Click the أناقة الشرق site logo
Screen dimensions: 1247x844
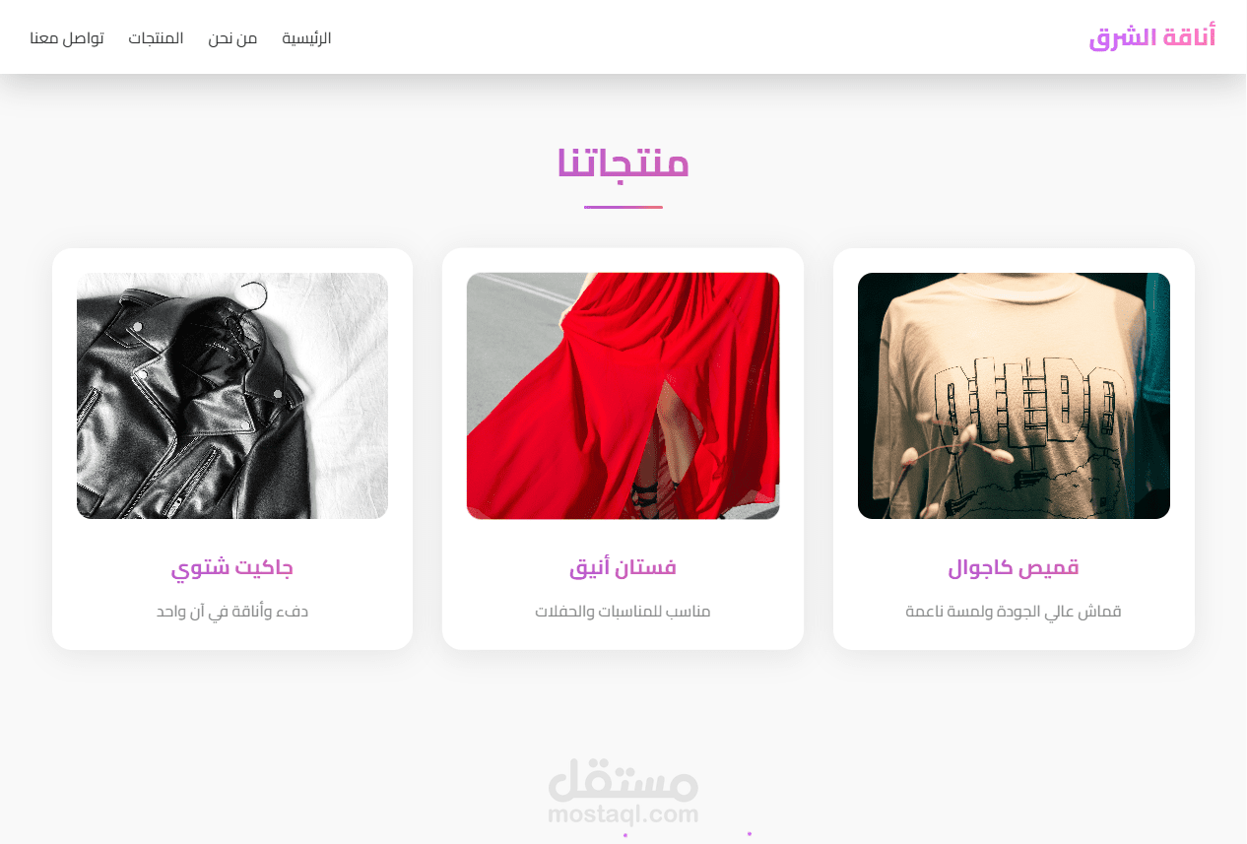click(1152, 37)
